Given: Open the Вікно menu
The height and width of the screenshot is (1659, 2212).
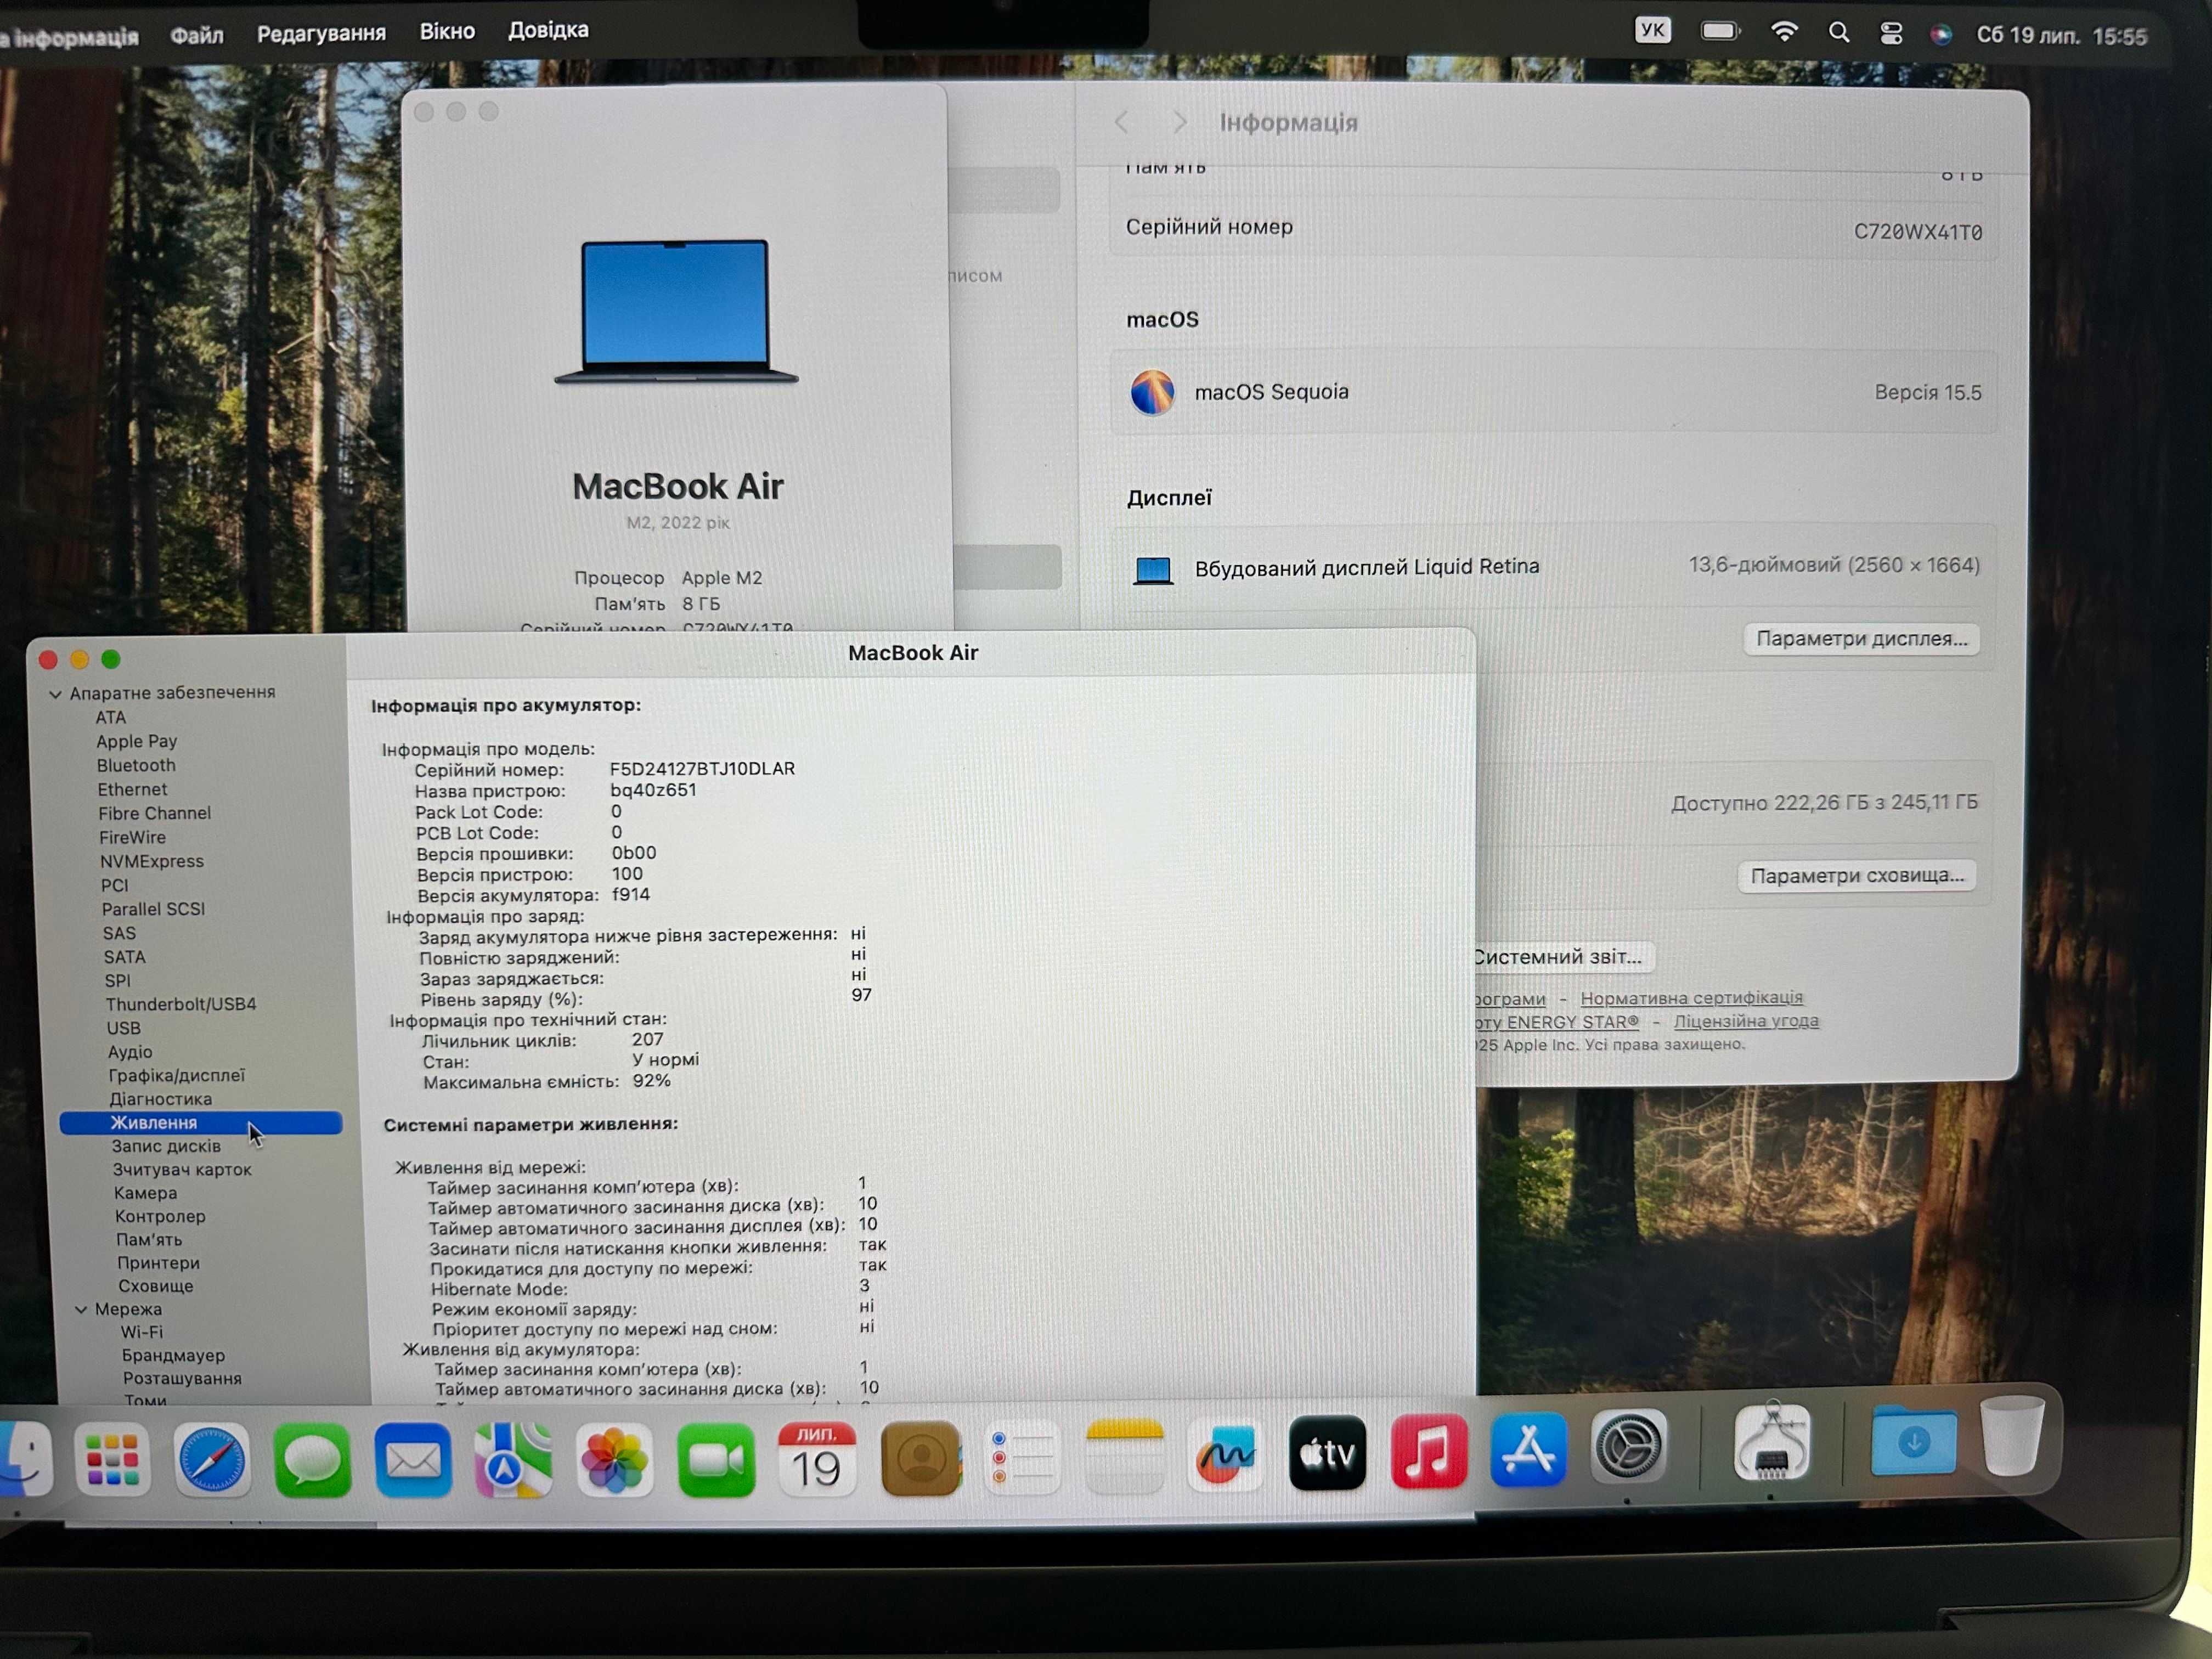Looking at the screenshot, I should pyautogui.click(x=447, y=31).
